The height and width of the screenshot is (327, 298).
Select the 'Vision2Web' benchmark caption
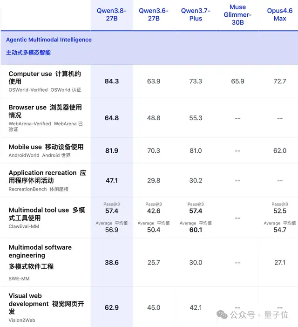point(22,320)
